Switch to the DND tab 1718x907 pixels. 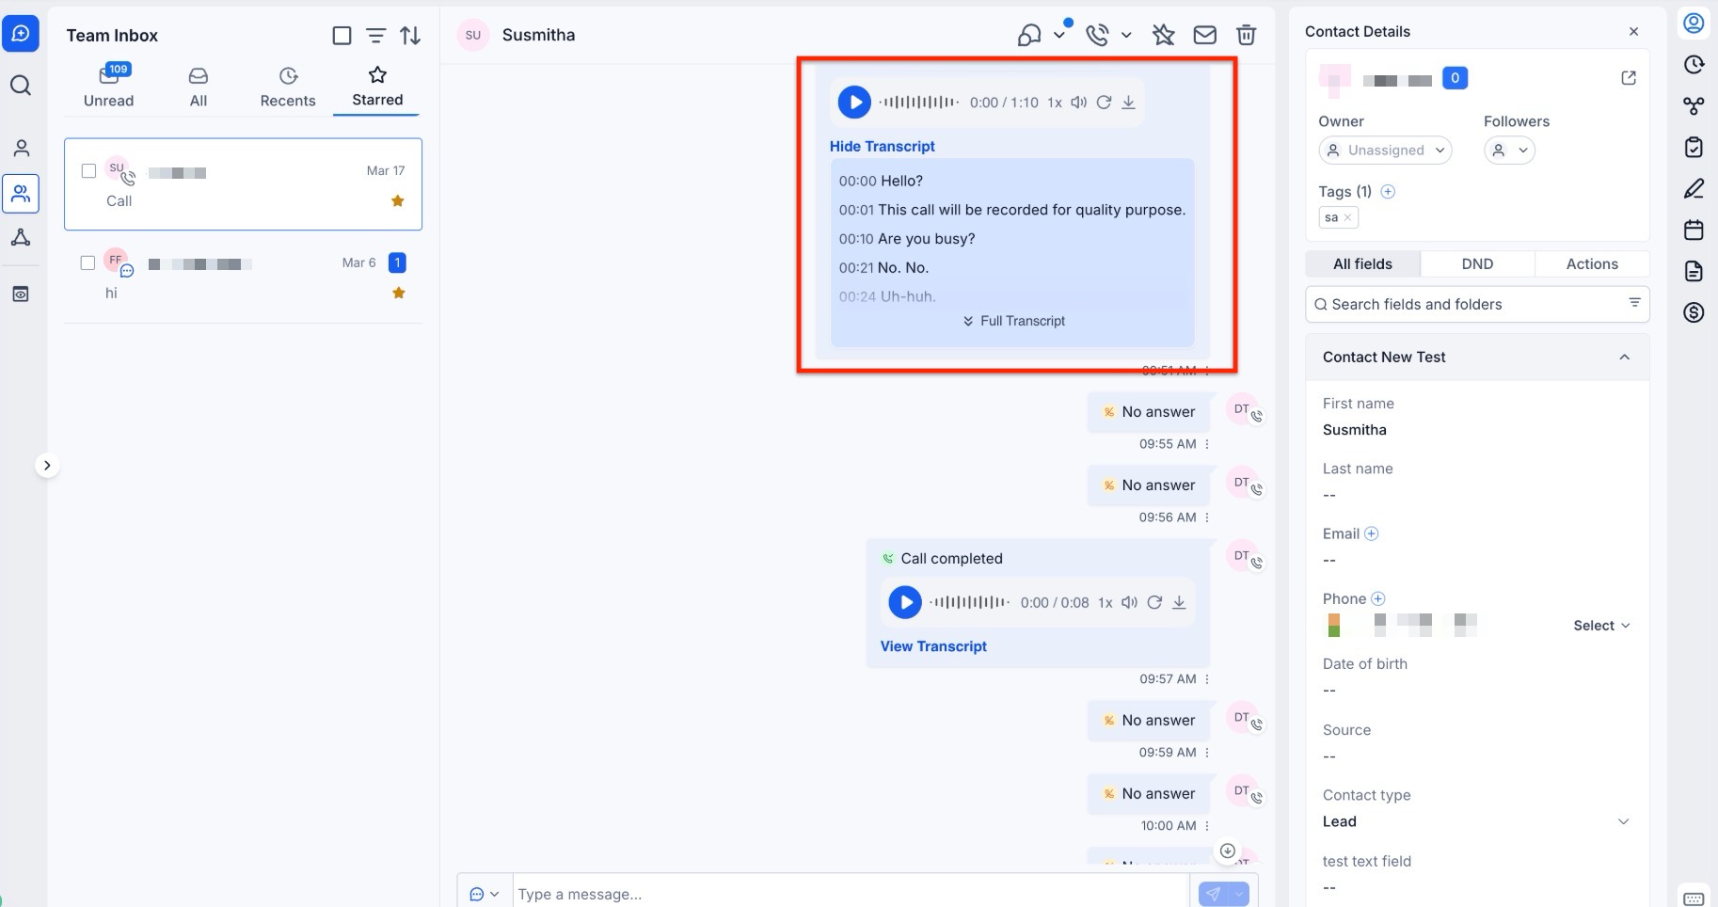point(1477,264)
